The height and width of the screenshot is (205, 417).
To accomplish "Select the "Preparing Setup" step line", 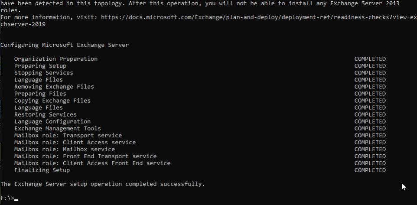I will [40, 66].
